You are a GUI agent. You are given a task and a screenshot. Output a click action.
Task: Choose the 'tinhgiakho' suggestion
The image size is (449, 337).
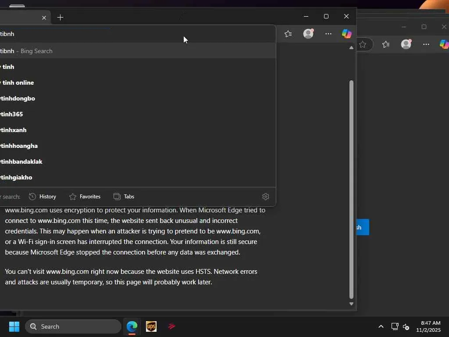click(137, 177)
